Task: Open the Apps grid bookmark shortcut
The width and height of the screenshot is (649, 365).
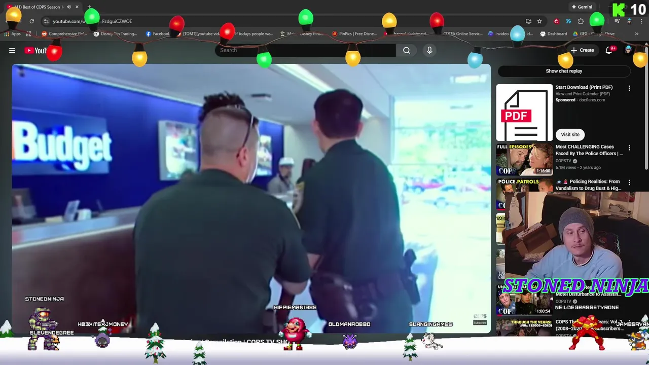Action: pyautogui.click(x=12, y=34)
